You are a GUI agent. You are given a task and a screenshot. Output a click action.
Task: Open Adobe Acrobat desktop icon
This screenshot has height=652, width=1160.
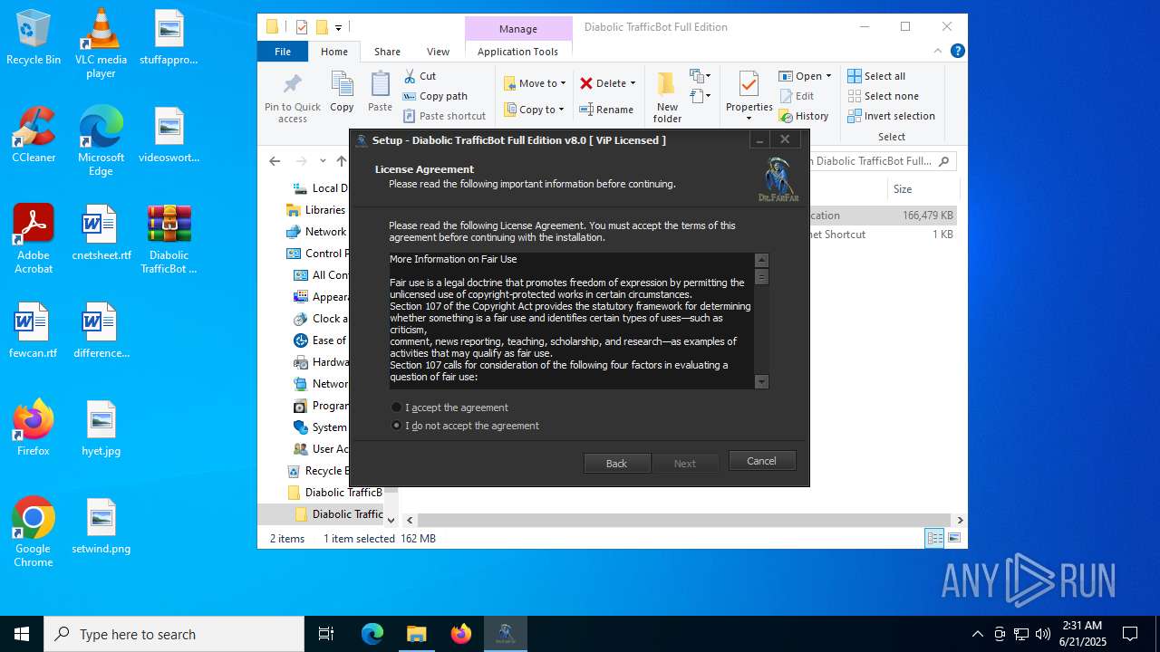point(34,238)
